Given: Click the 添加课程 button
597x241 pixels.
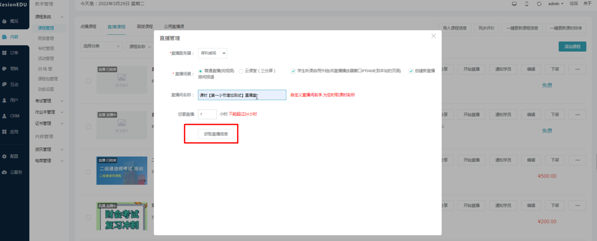Looking at the screenshot, I should [572, 47].
